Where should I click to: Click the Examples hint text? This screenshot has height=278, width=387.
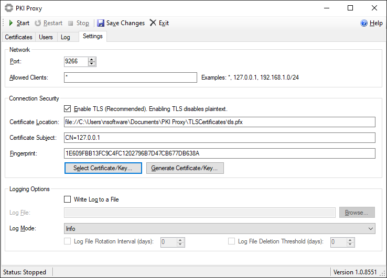250,77
